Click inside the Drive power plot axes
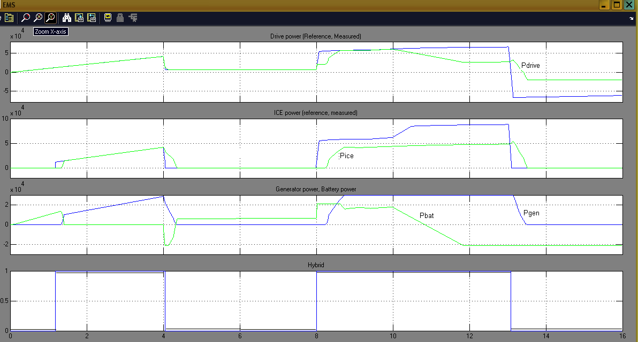The width and height of the screenshot is (638, 342). (x=316, y=72)
